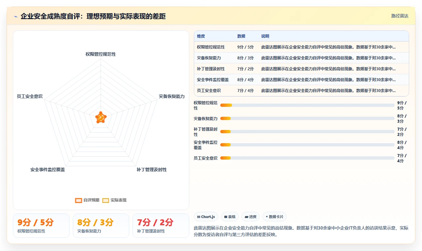Click the 7分 / 4分 value beside 员工安全意识 bar
Viewport: 422px width, 251px height.
click(x=402, y=158)
